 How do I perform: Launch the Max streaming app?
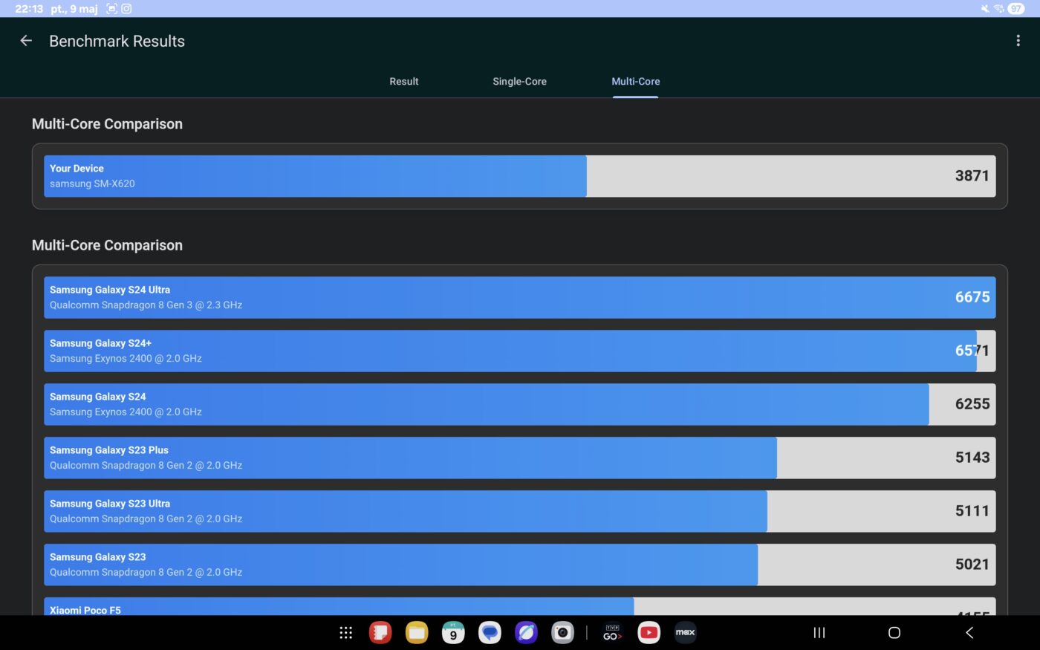(x=685, y=633)
